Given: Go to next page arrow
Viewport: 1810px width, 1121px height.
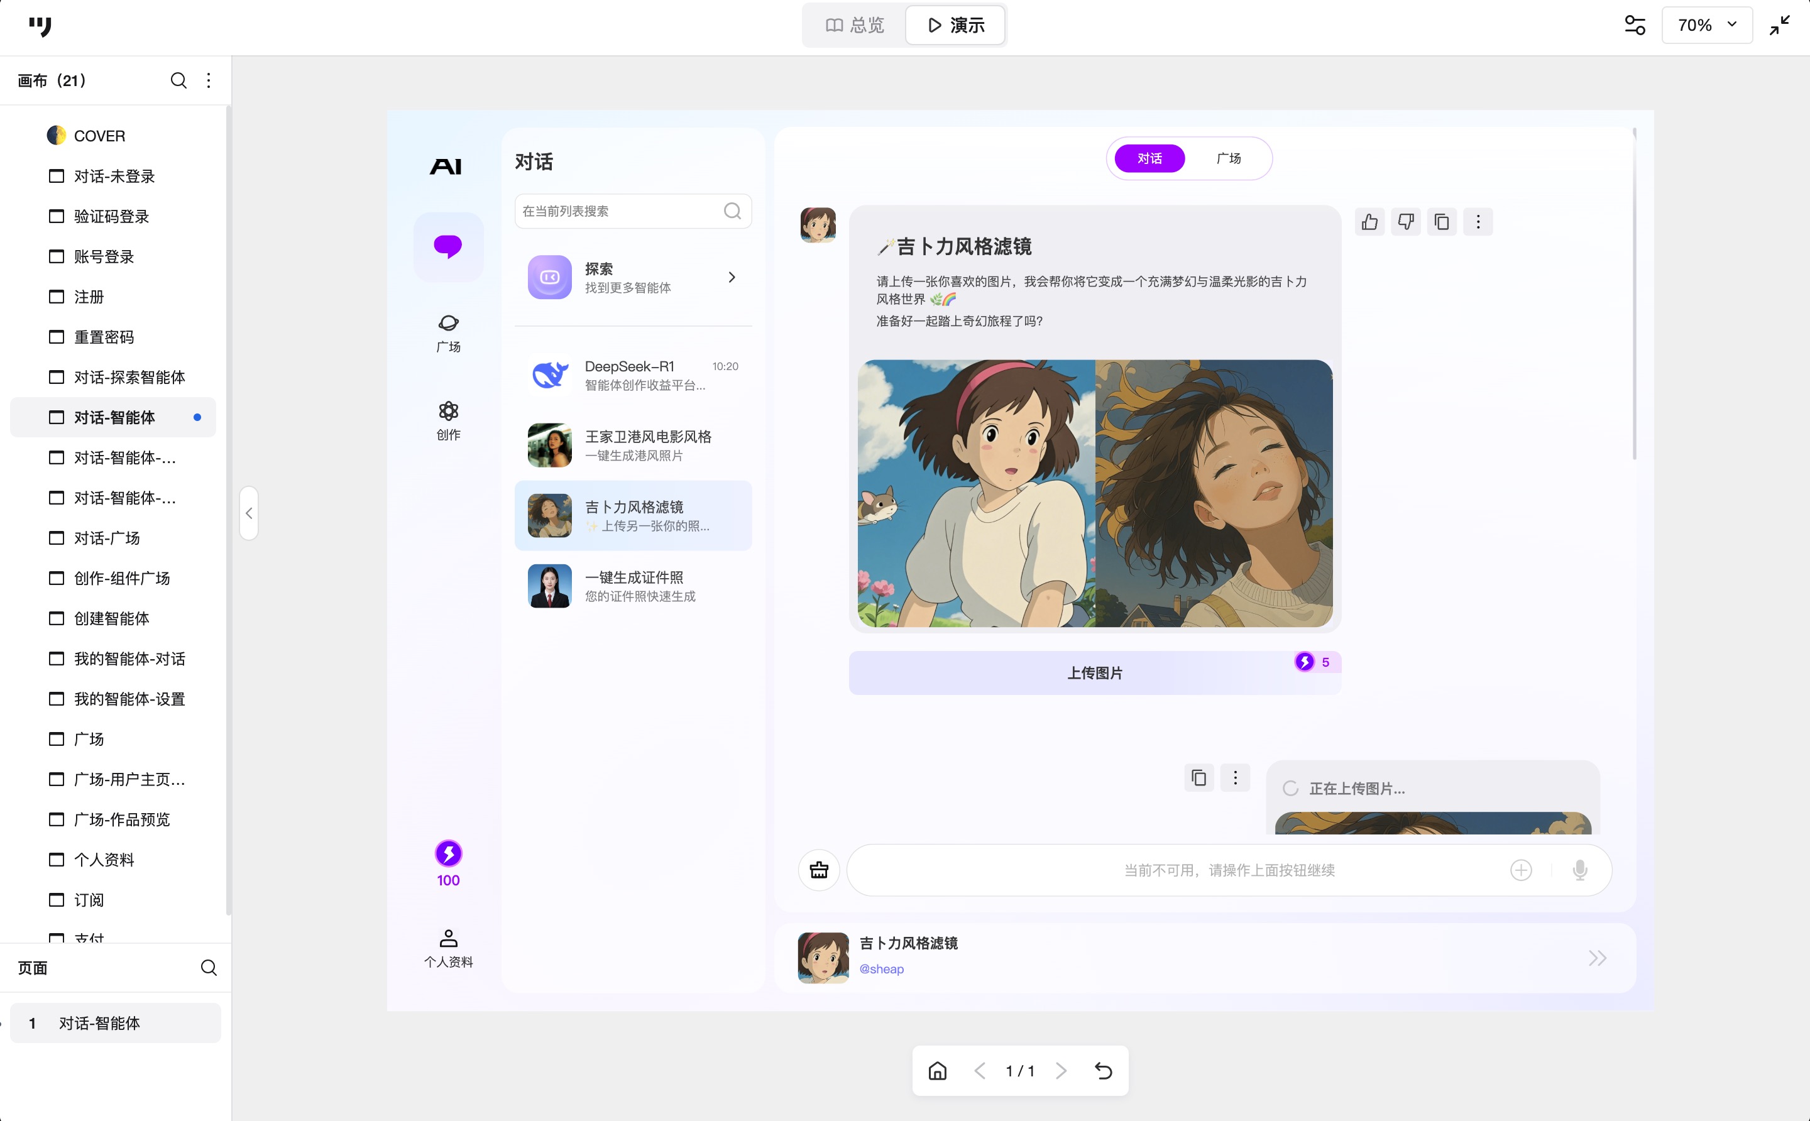Looking at the screenshot, I should 1062,1071.
